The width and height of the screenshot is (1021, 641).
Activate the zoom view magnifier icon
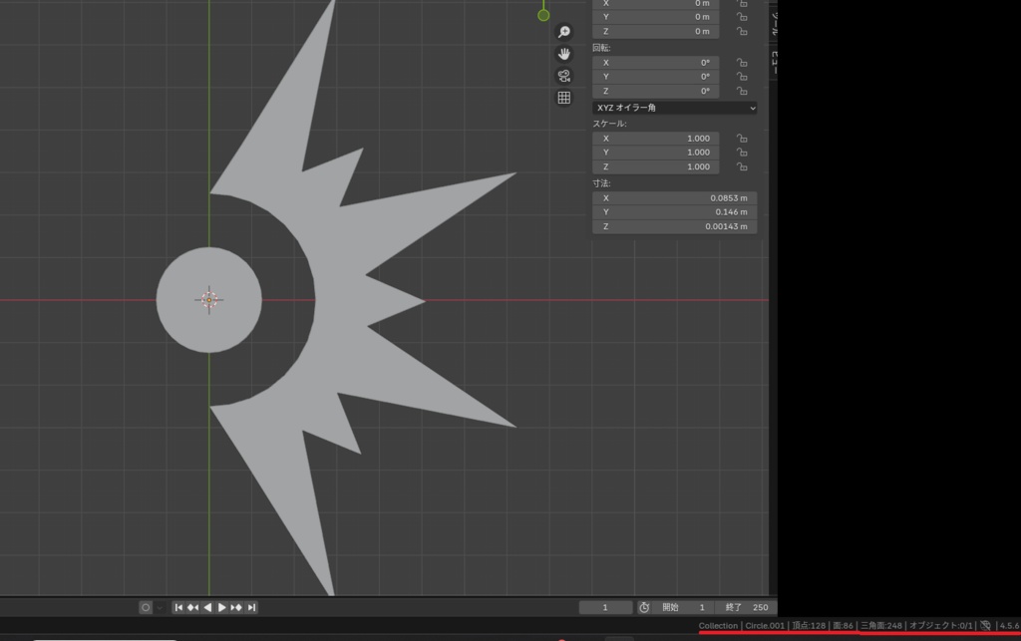[x=564, y=32]
